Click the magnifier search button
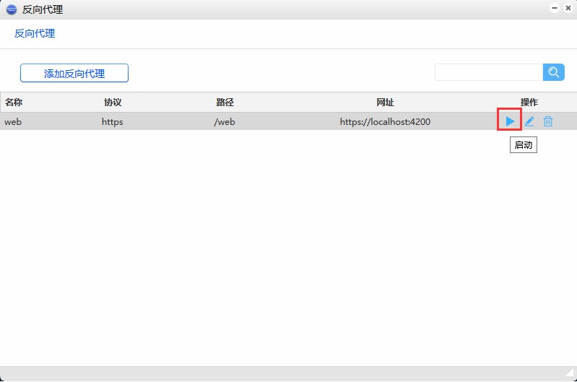This screenshot has height=382, width=577. [x=554, y=72]
